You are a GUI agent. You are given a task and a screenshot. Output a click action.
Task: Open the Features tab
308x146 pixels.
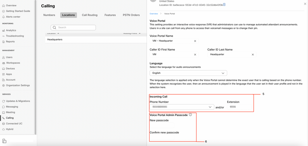coord(110,15)
